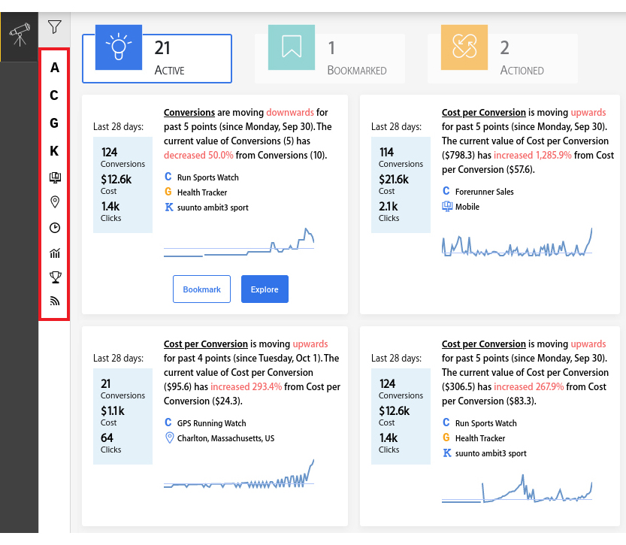
Task: Switch to the 21 Active tab
Action: (157, 59)
